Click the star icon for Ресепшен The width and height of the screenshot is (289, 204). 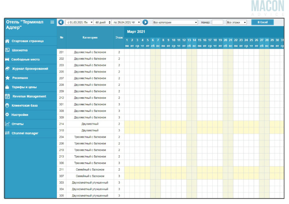(x=7, y=78)
